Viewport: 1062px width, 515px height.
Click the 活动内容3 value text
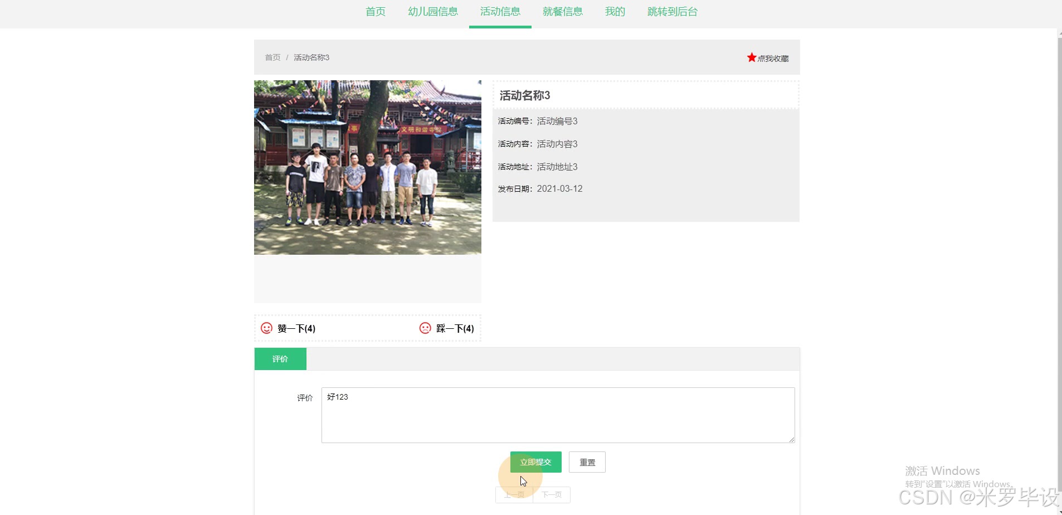(557, 144)
